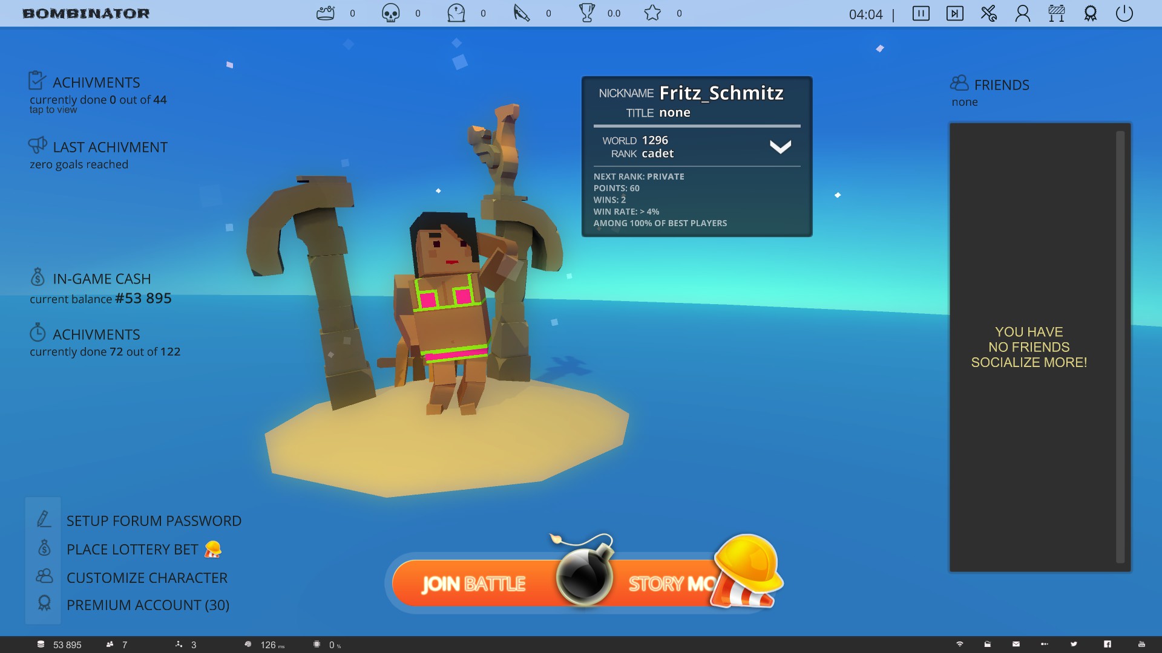Expand the world rank chevron in profile card
This screenshot has height=653, width=1162.
[x=780, y=147]
